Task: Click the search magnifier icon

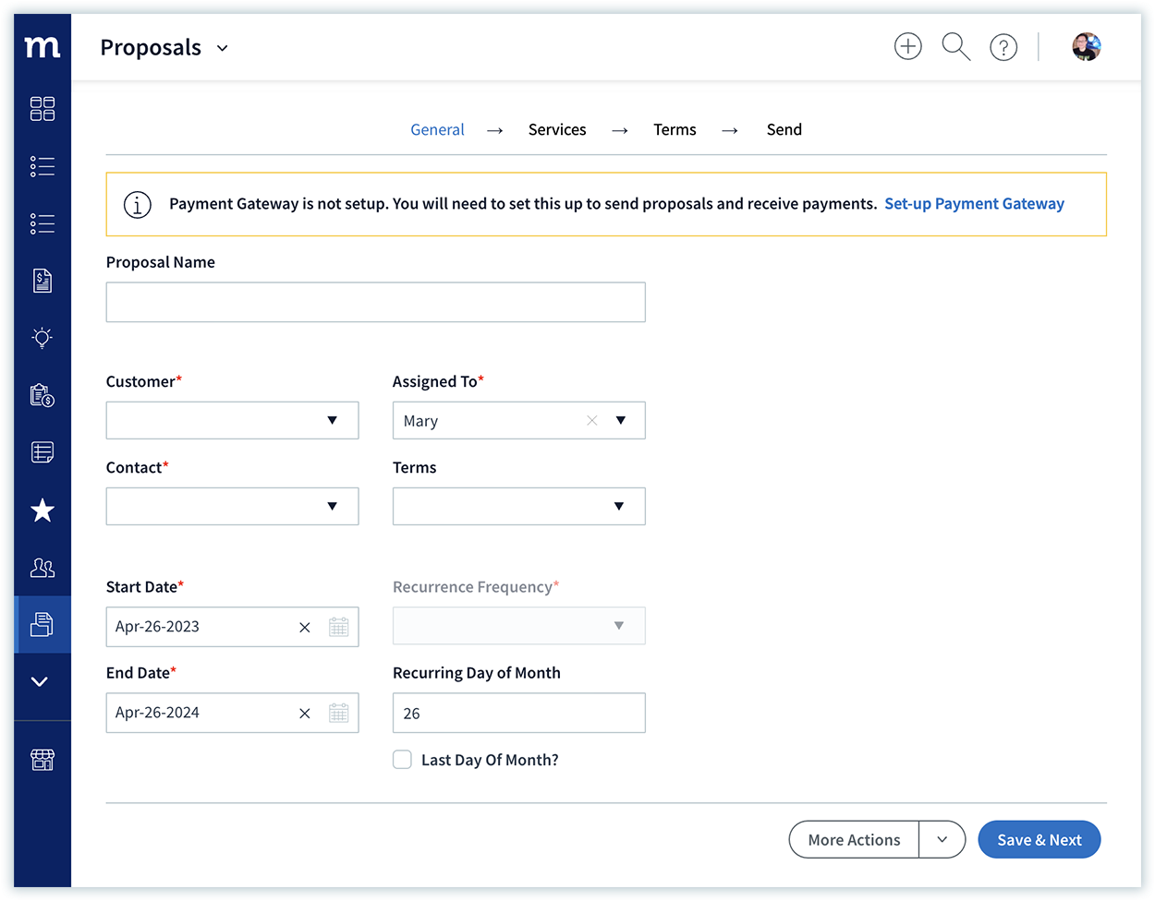Action: (955, 46)
